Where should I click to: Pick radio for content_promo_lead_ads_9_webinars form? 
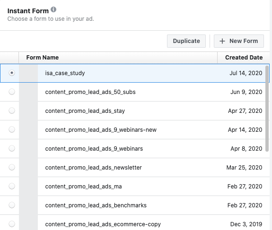pyautogui.click(x=12, y=148)
